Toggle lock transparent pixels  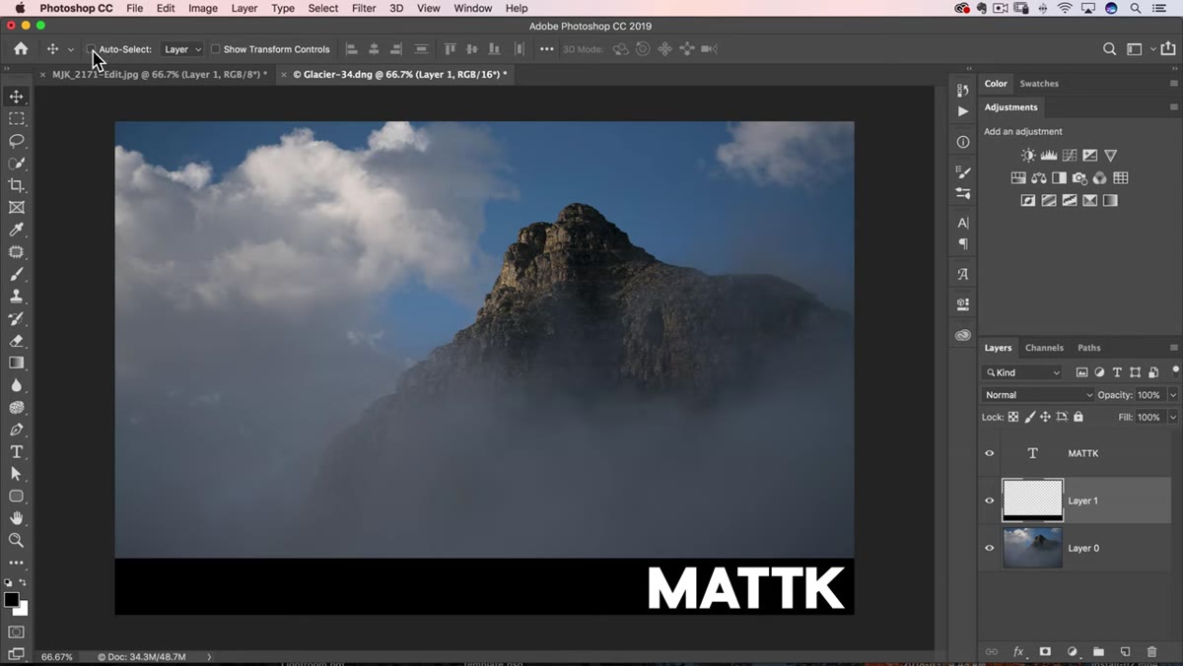tap(1013, 417)
